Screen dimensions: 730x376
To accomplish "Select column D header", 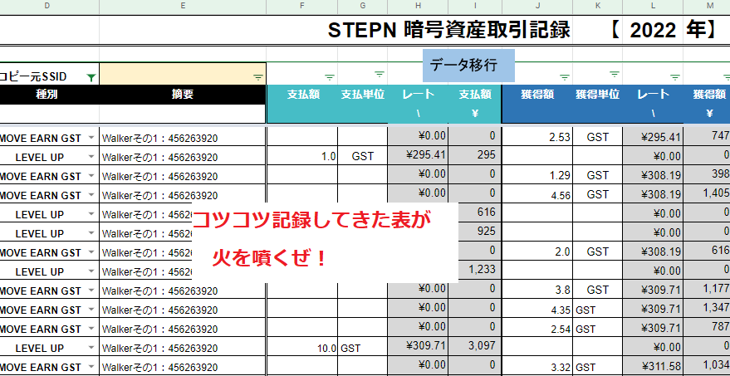I will coord(49,6).
